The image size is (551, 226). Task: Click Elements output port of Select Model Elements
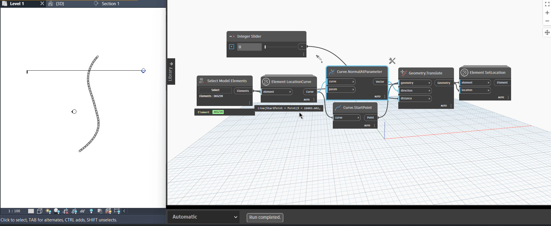243,91
